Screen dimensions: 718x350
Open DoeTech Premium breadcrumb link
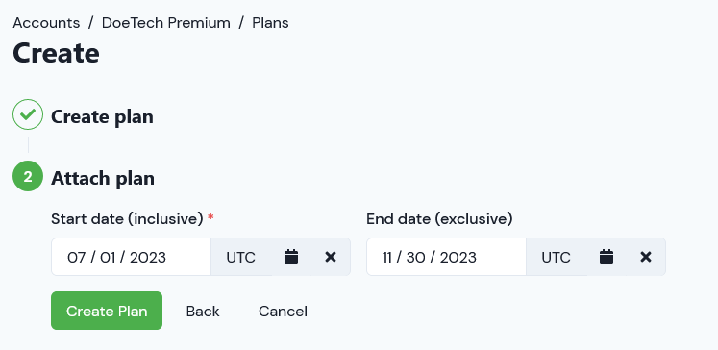[x=165, y=23]
